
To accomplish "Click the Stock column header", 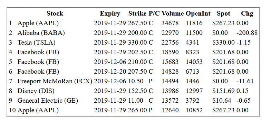I will pyautogui.click(x=55, y=13).
